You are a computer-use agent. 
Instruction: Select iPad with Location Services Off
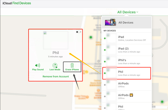click(x=127, y=38)
